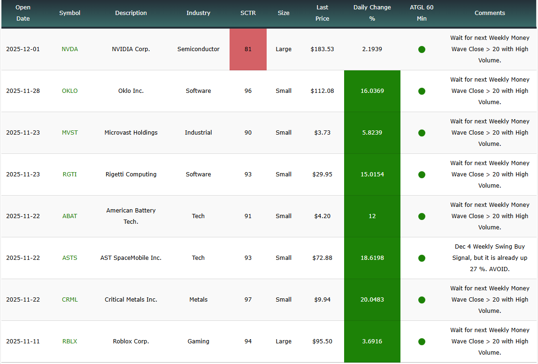
Task: Click the ASTS comment about AVOID
Action: tap(489, 258)
